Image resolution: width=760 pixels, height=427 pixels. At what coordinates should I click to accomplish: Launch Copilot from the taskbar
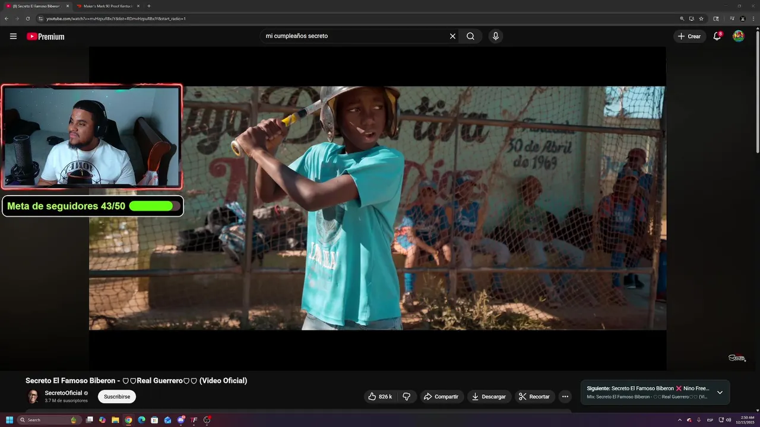[102, 420]
